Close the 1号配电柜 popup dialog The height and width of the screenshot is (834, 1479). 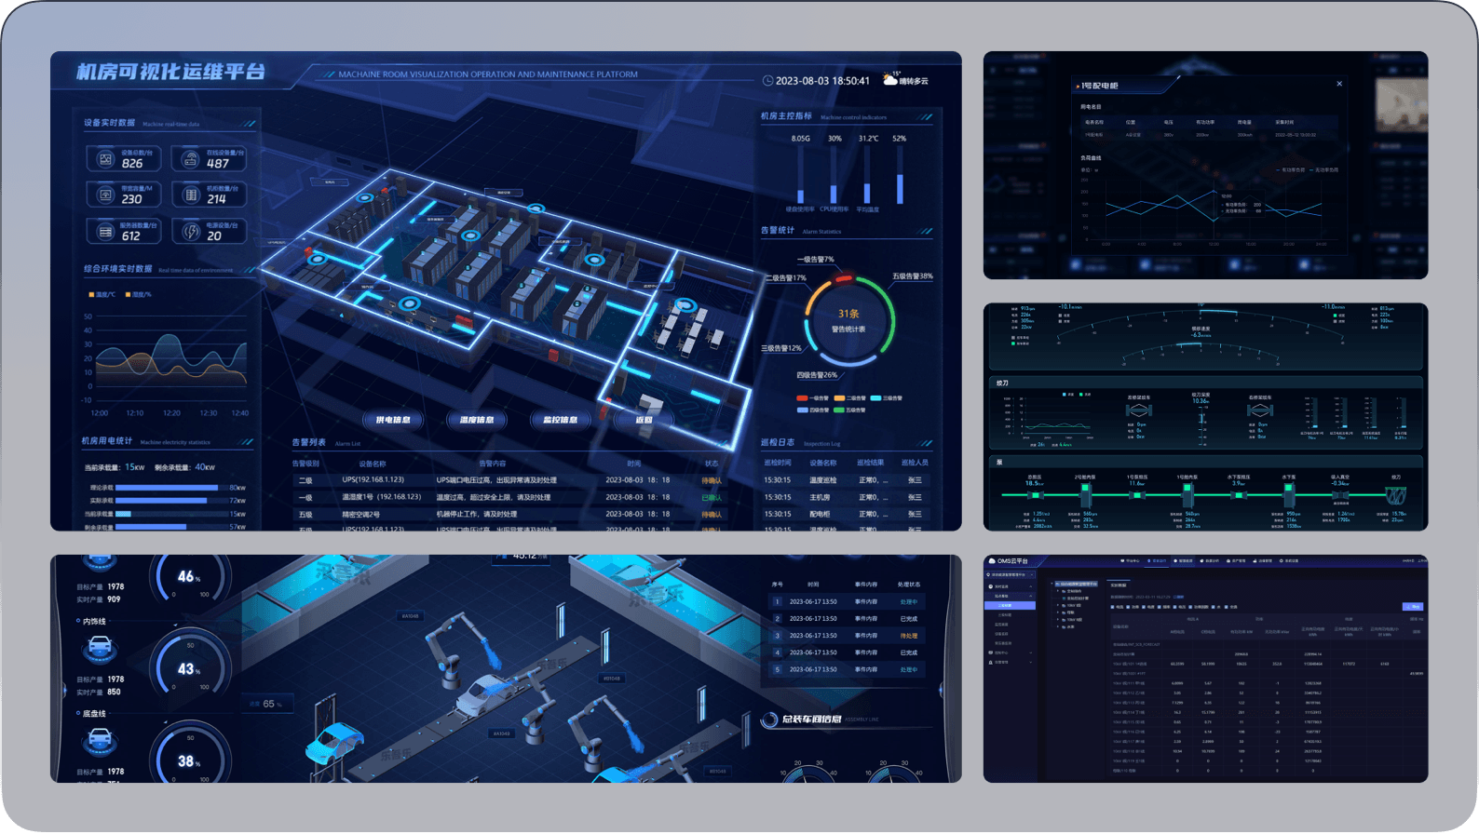pos(1339,84)
